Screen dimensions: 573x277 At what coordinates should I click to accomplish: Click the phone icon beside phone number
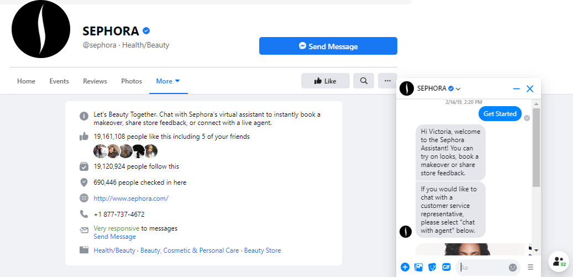(84, 214)
